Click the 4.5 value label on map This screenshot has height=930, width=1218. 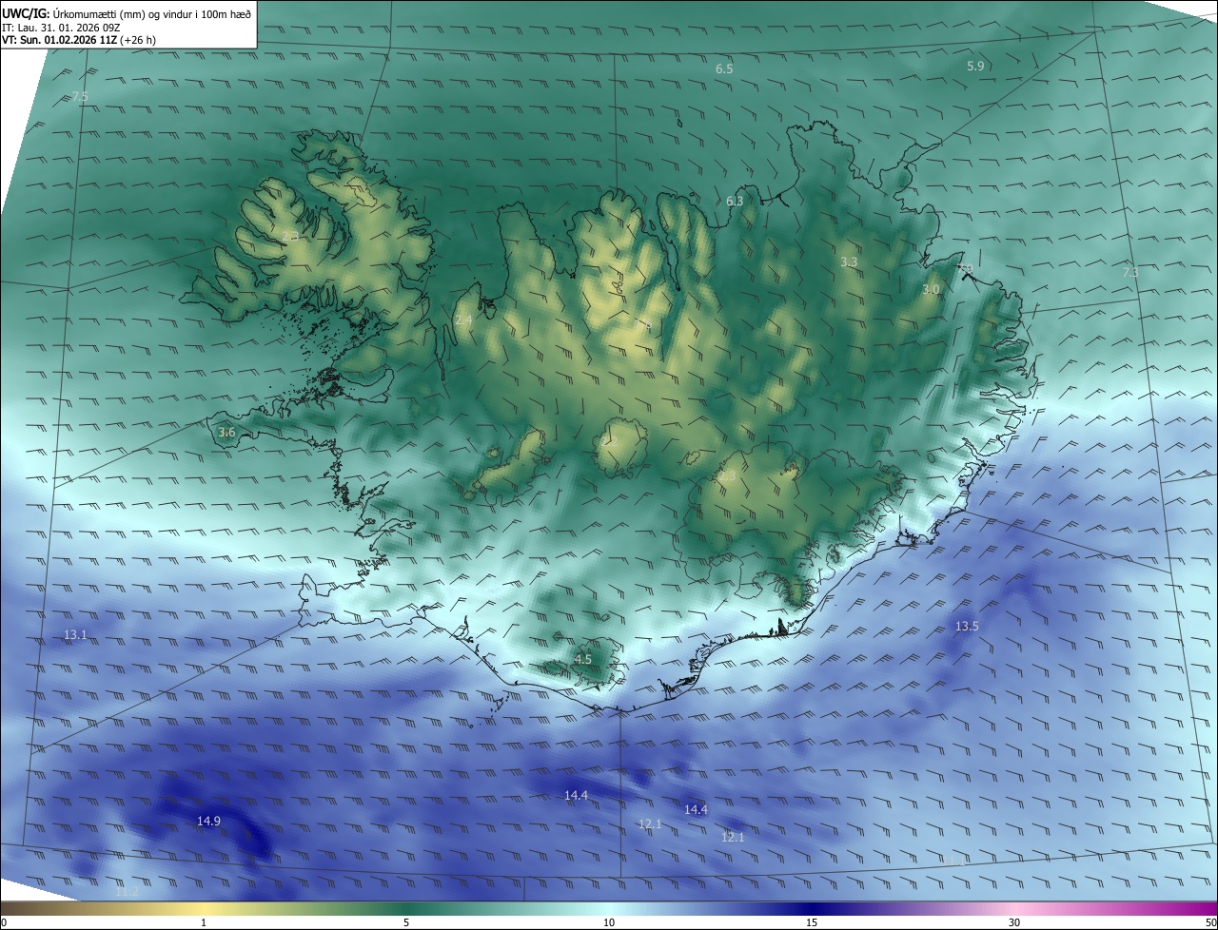(583, 659)
